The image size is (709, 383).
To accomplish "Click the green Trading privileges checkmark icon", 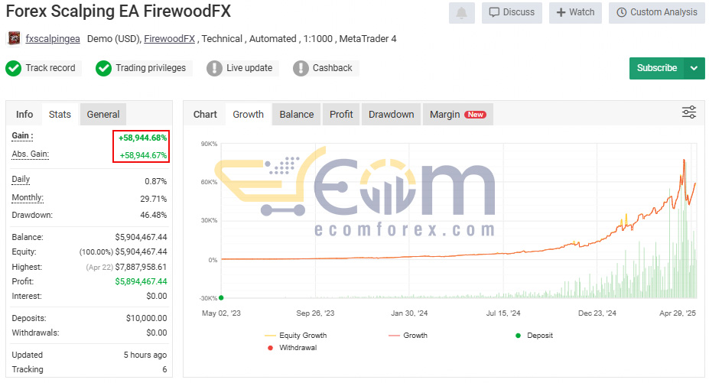I will 103,68.
